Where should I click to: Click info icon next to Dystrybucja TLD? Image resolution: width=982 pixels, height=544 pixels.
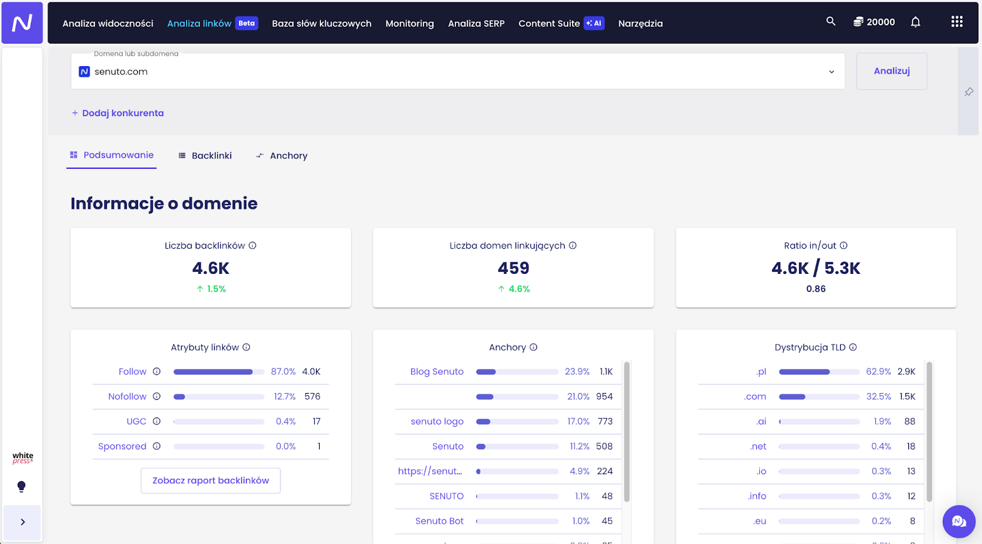(x=852, y=347)
